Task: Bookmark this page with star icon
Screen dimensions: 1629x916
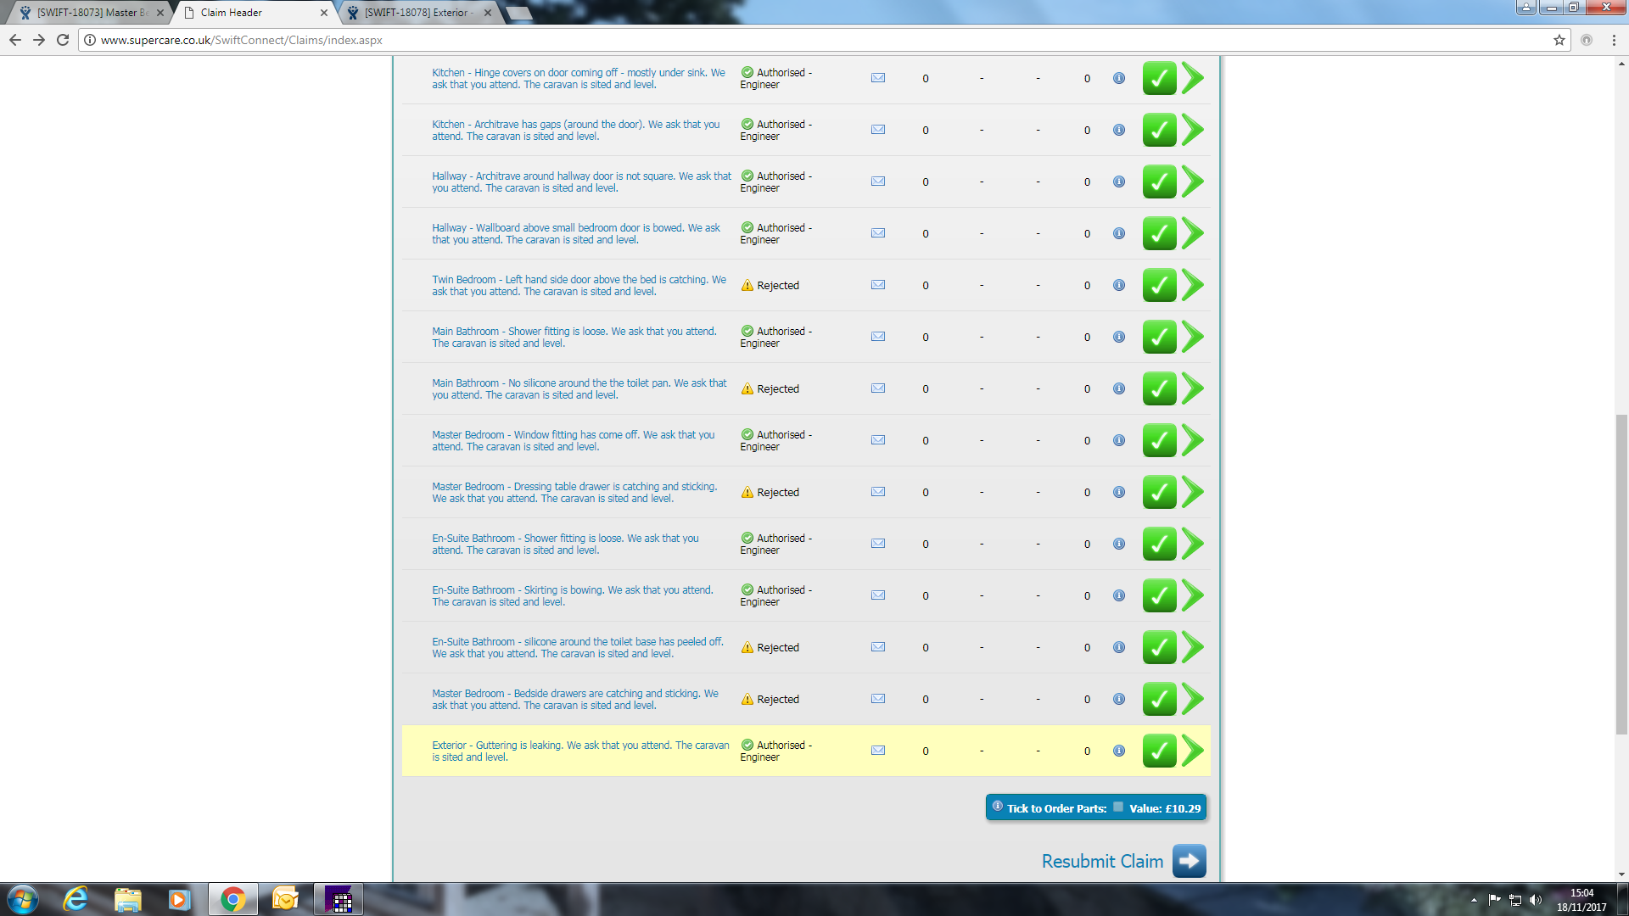Action: pyautogui.click(x=1559, y=40)
